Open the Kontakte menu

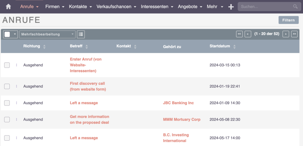tap(80, 7)
